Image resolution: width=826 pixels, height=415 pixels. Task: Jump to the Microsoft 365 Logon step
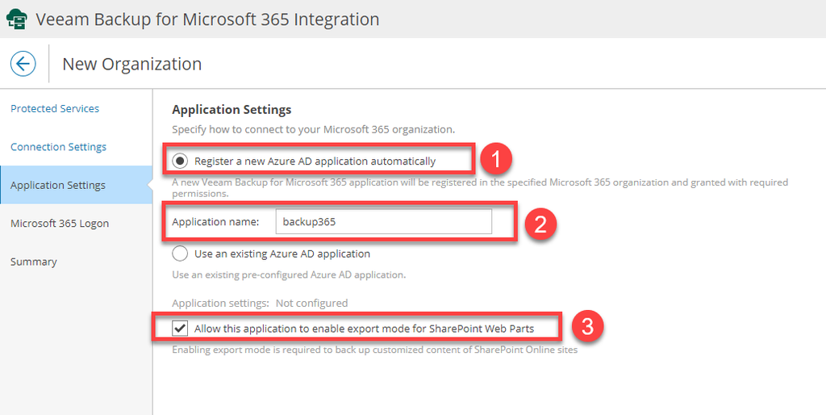click(x=60, y=223)
